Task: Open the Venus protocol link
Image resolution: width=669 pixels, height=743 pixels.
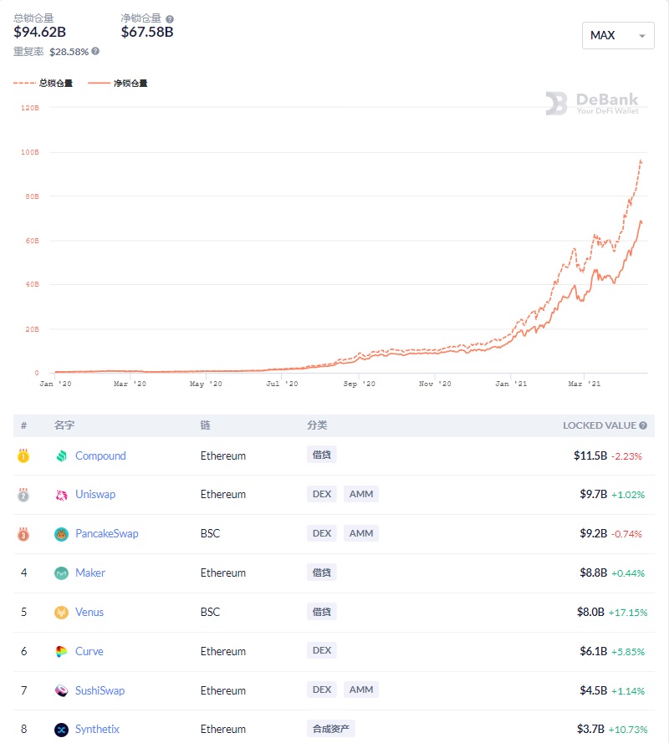Action: 89,613
